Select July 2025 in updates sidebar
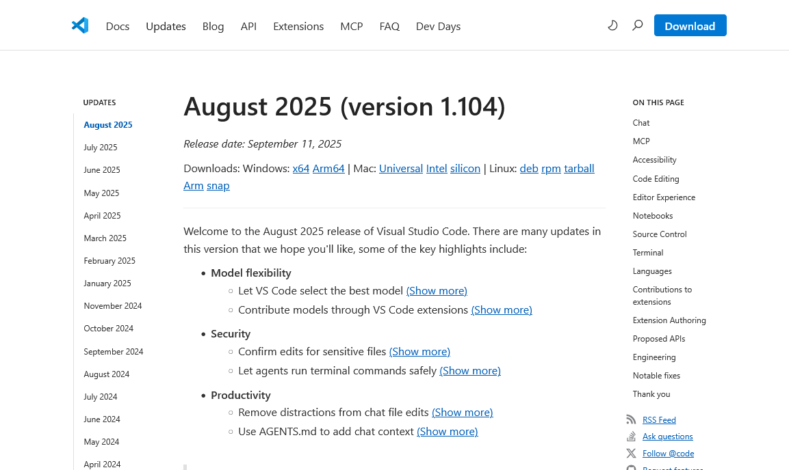Image resolution: width=789 pixels, height=470 pixels. click(x=101, y=148)
